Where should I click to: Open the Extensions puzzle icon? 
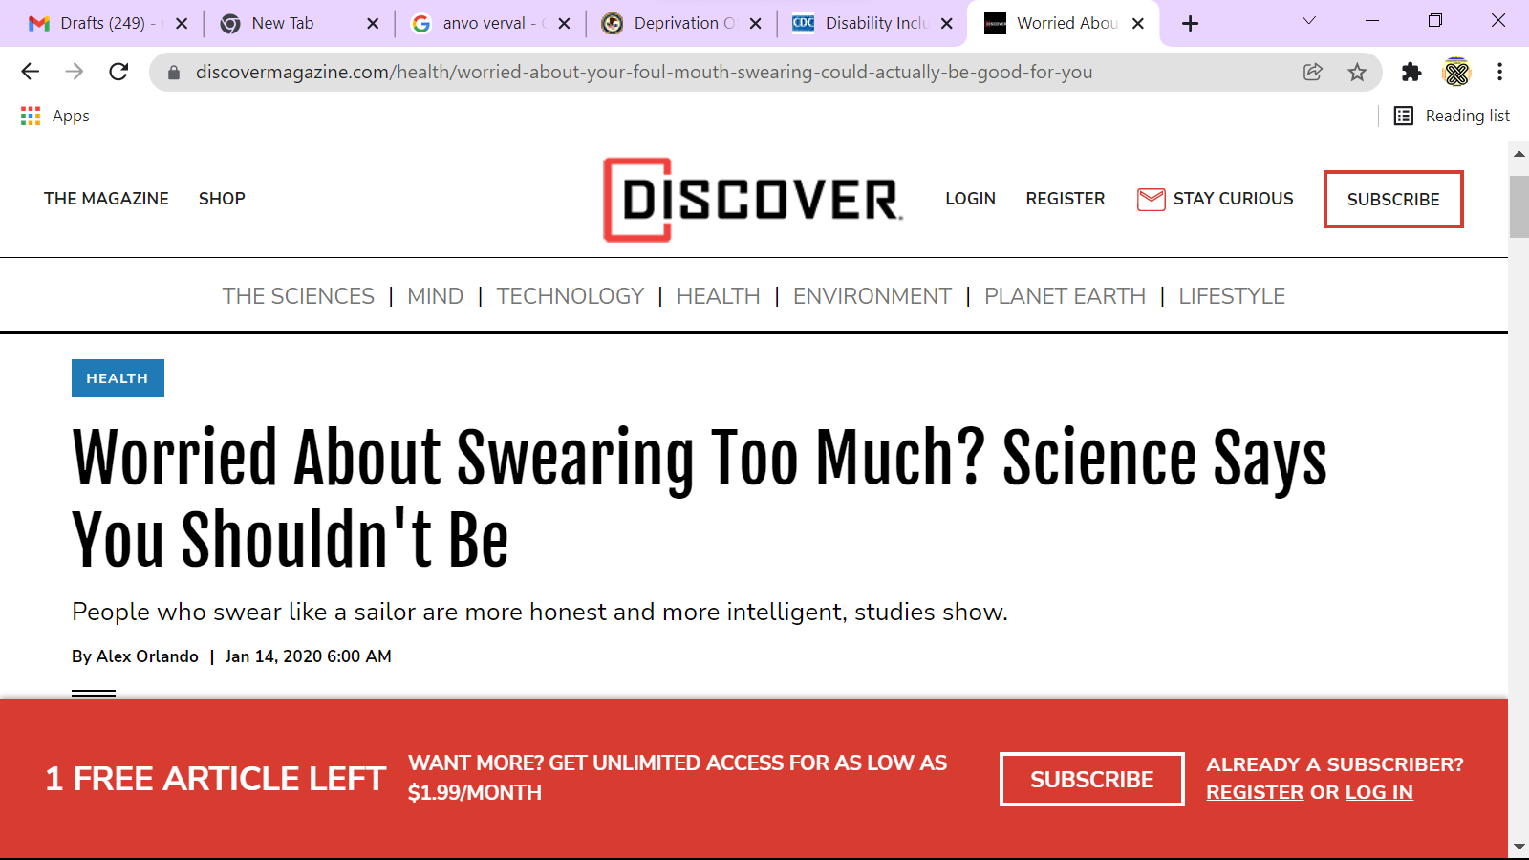click(1411, 72)
